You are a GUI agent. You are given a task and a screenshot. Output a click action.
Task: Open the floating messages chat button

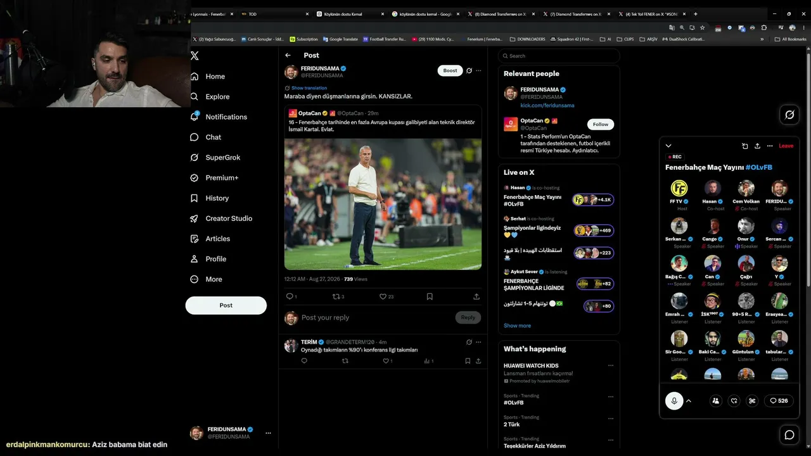[789, 434]
